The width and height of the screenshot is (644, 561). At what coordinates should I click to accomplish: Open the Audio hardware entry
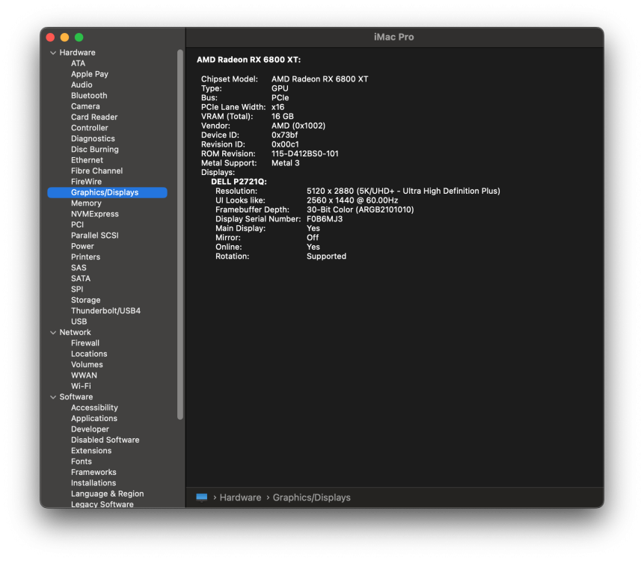[82, 85]
